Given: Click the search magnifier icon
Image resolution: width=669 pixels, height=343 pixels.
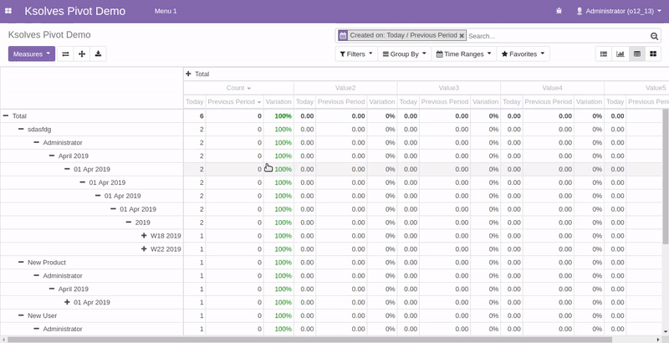Looking at the screenshot, I should [x=654, y=36].
